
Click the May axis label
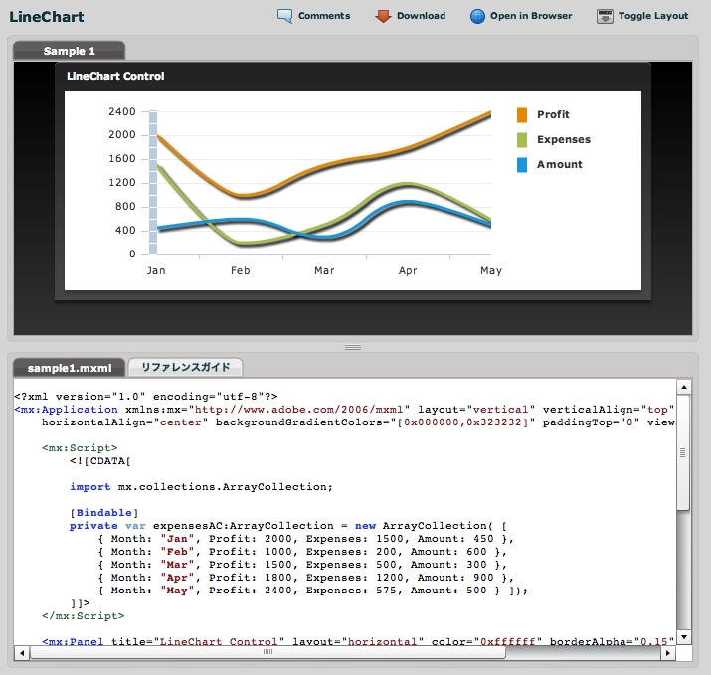[491, 270]
